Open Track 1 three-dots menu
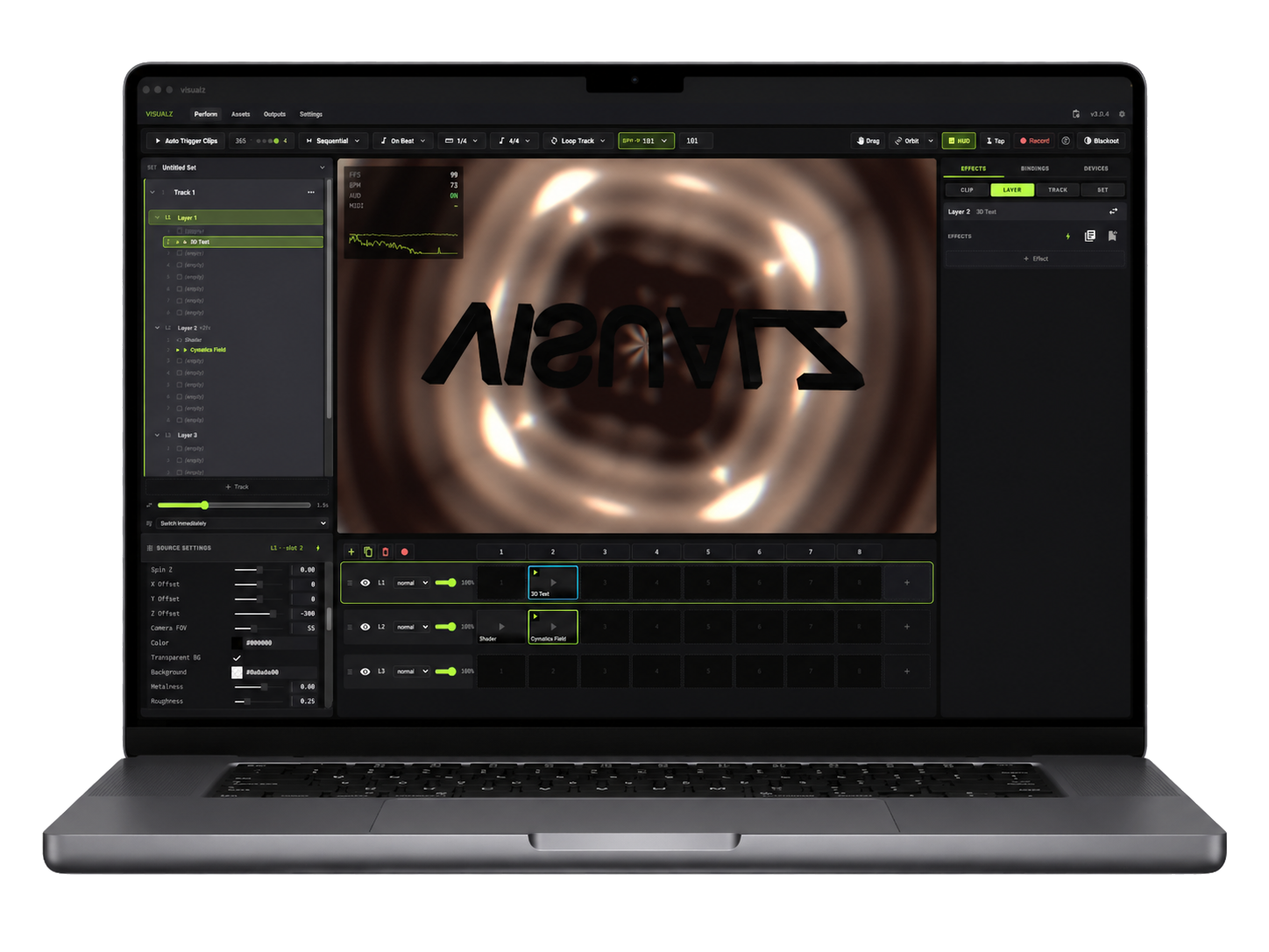Viewport: 1269px width, 952px height. (x=311, y=192)
